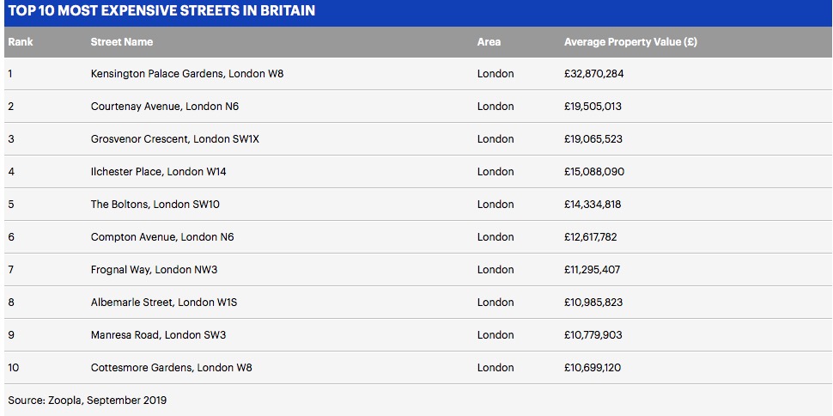833x416 pixels.
Task: Click Grosvenor Crescent, London SW1X
Action: [175, 139]
